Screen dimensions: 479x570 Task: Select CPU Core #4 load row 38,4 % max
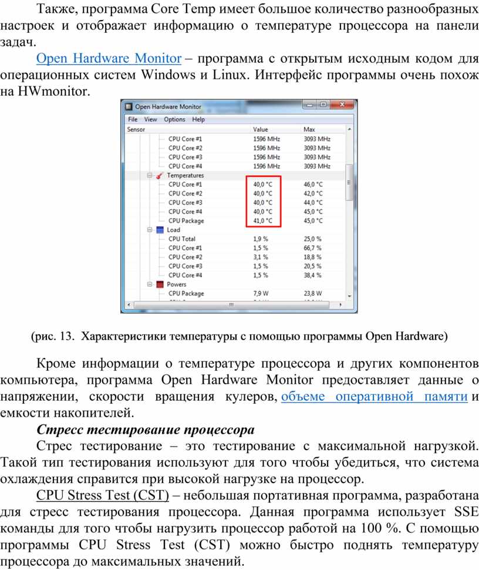(235, 275)
